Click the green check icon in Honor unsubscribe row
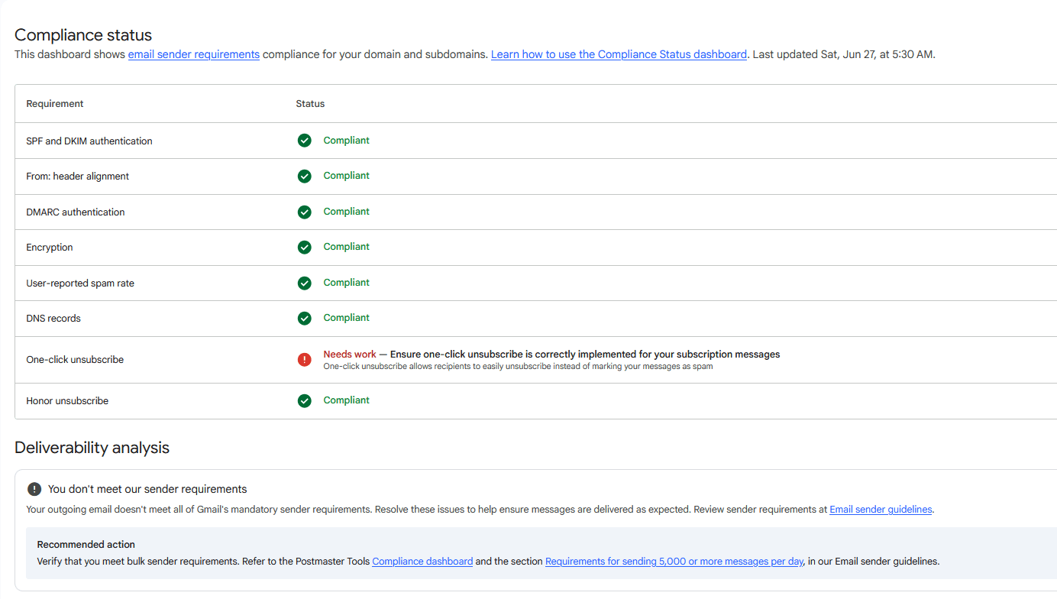 click(x=305, y=400)
